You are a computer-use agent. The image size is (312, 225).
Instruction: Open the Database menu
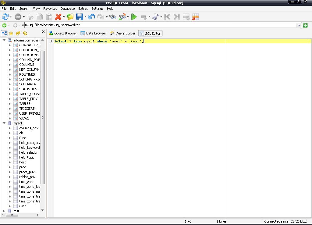[68, 9]
